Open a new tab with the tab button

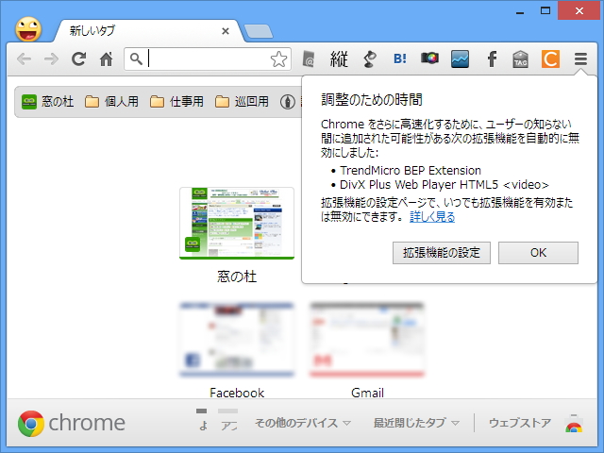click(x=259, y=31)
